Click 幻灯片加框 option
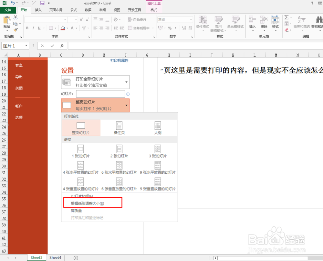This screenshot has width=323, height=261. click(82, 196)
